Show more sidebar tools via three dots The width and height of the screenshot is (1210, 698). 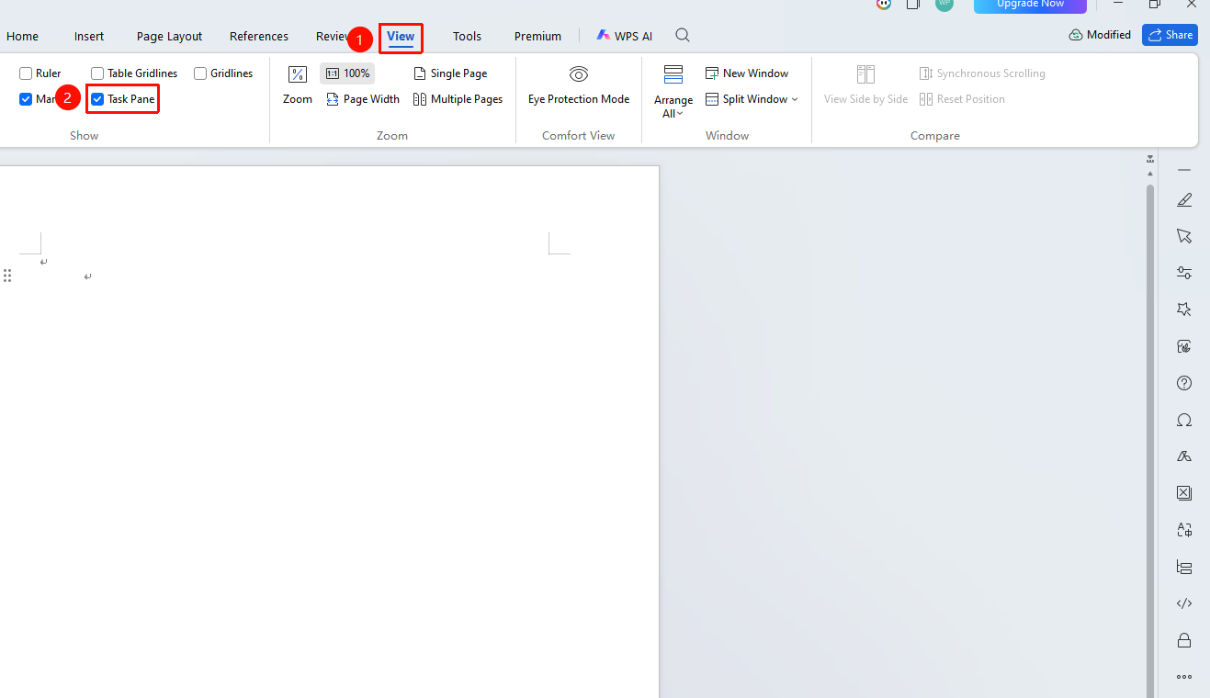click(x=1184, y=677)
